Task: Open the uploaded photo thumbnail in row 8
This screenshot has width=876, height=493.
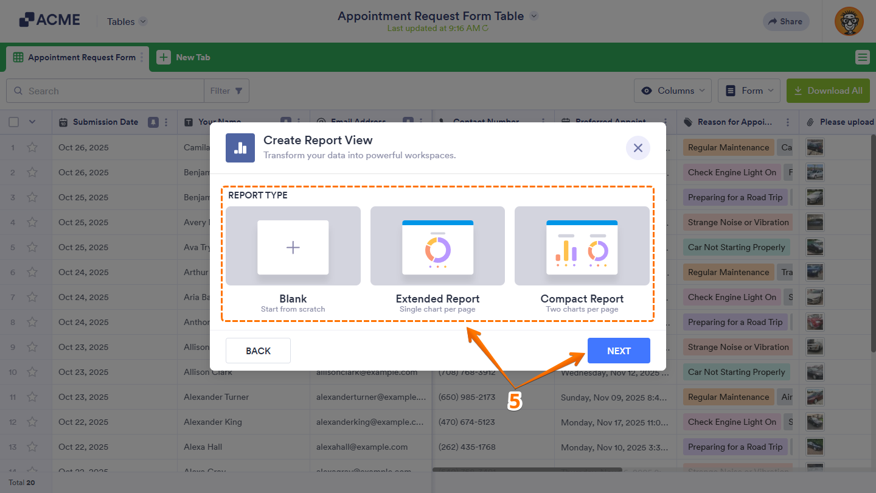Action: pos(815,322)
